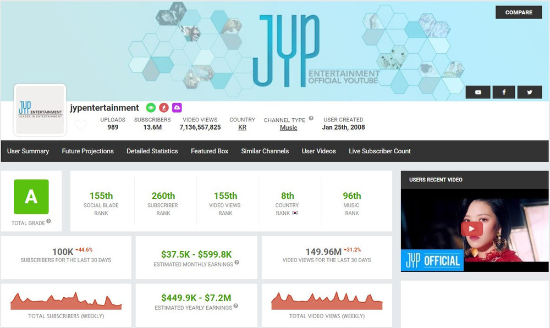Click the $449.9K - $7.2M yearly earnings

pyautogui.click(x=196, y=298)
